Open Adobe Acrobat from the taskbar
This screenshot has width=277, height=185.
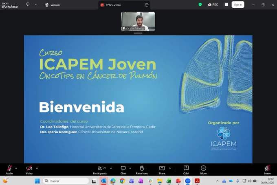point(197,181)
